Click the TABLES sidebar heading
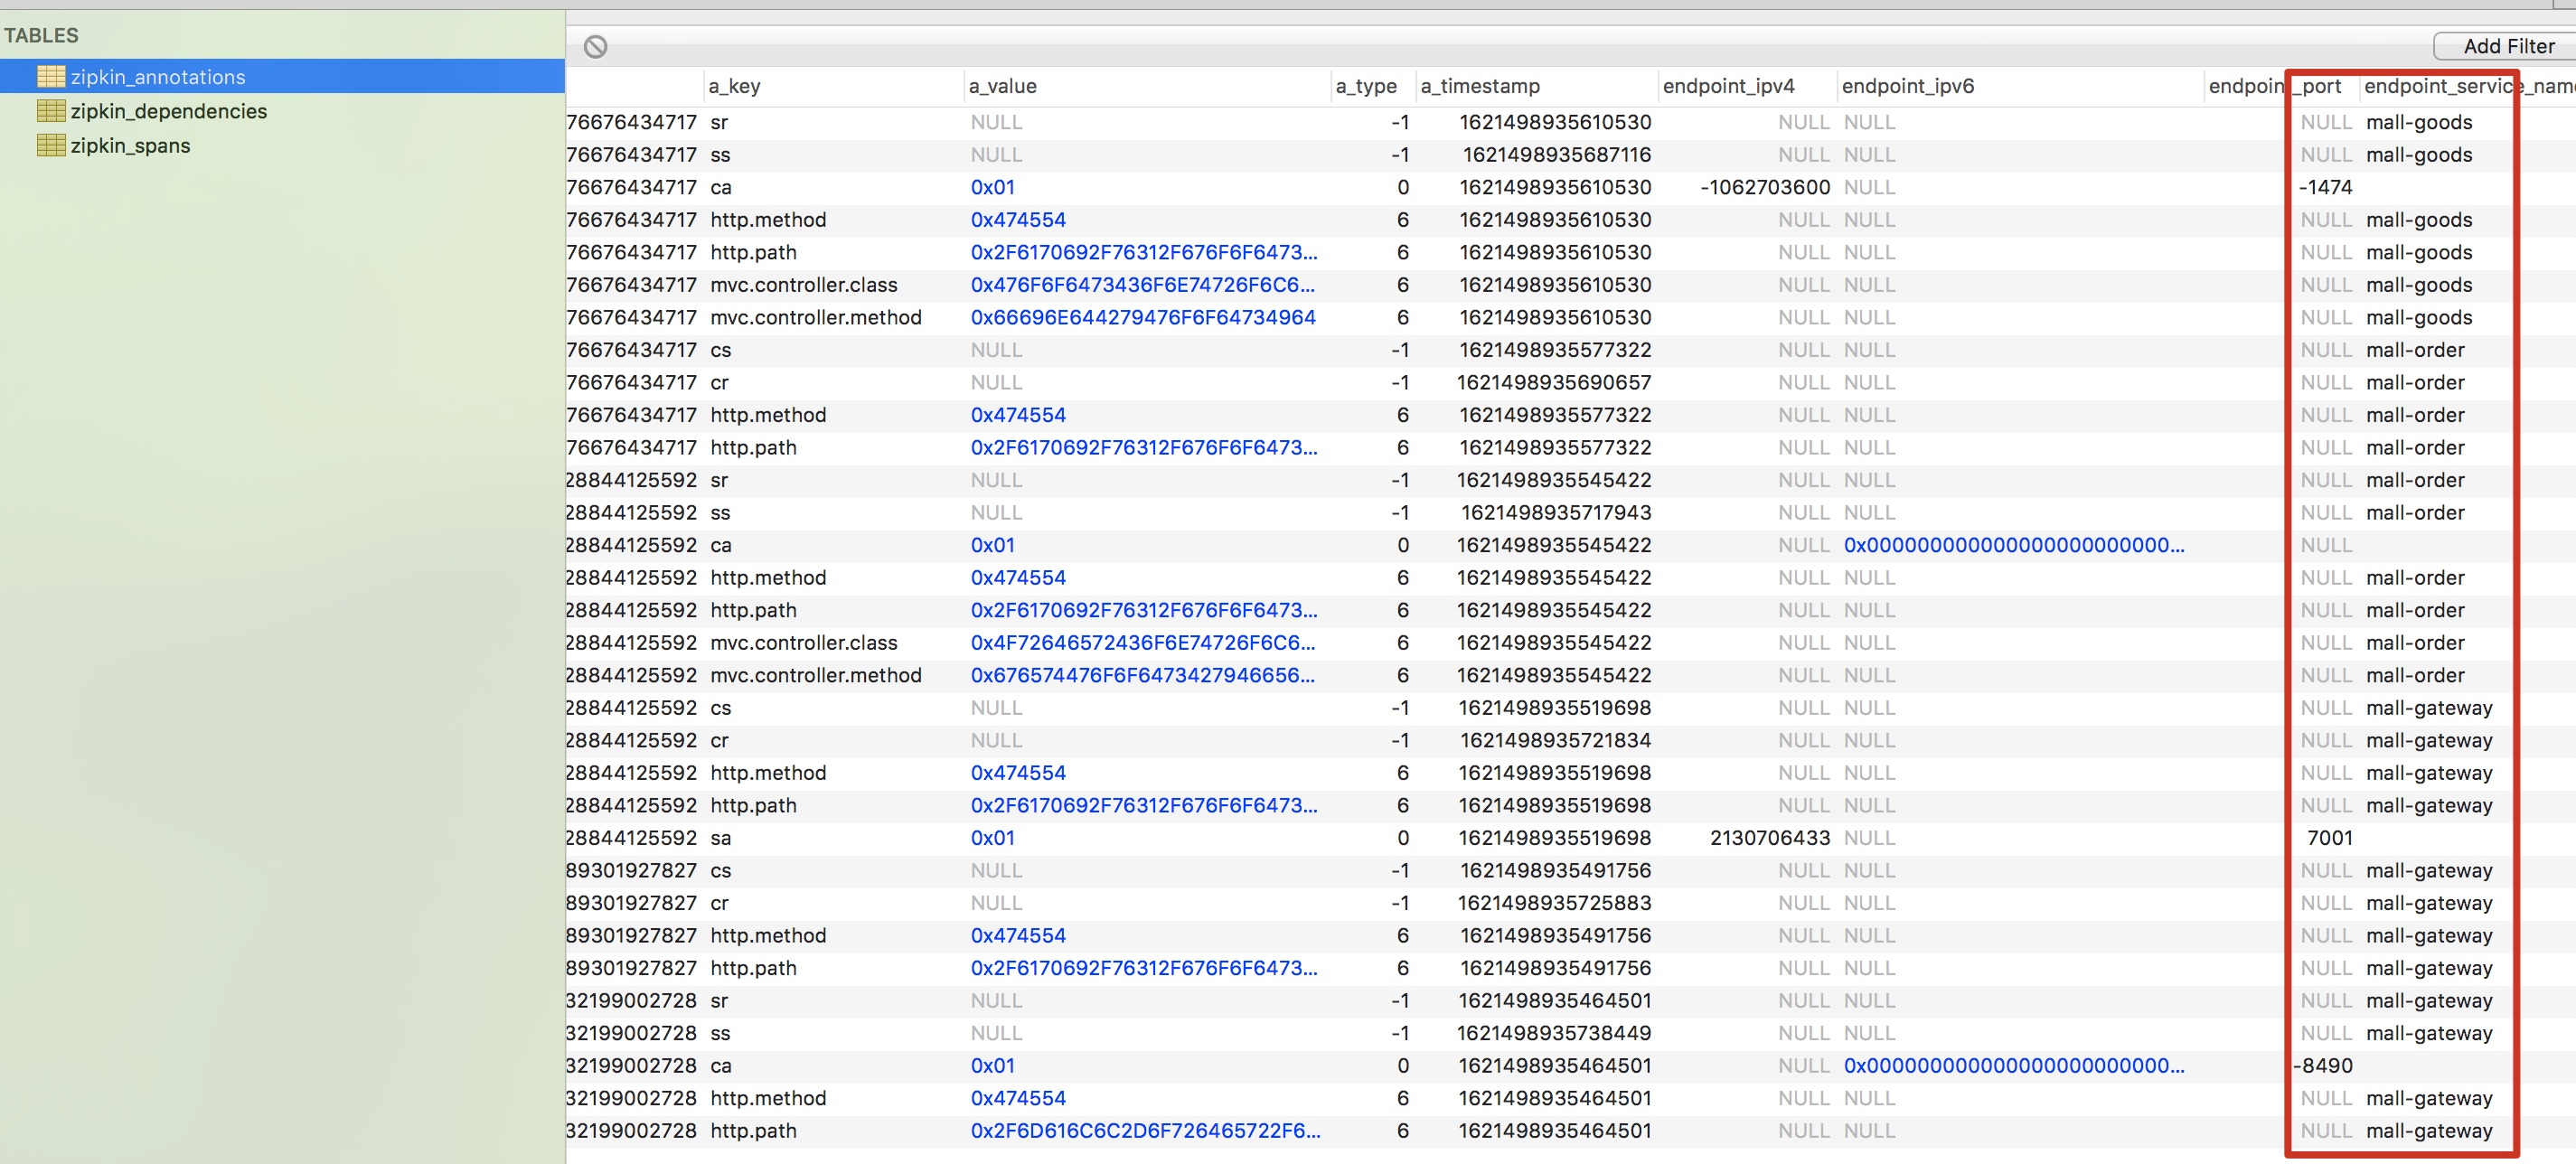Image resolution: width=2576 pixels, height=1164 pixels. coord(41,35)
